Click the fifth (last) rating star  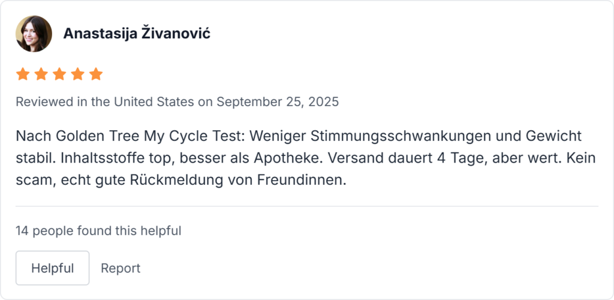[x=96, y=74]
